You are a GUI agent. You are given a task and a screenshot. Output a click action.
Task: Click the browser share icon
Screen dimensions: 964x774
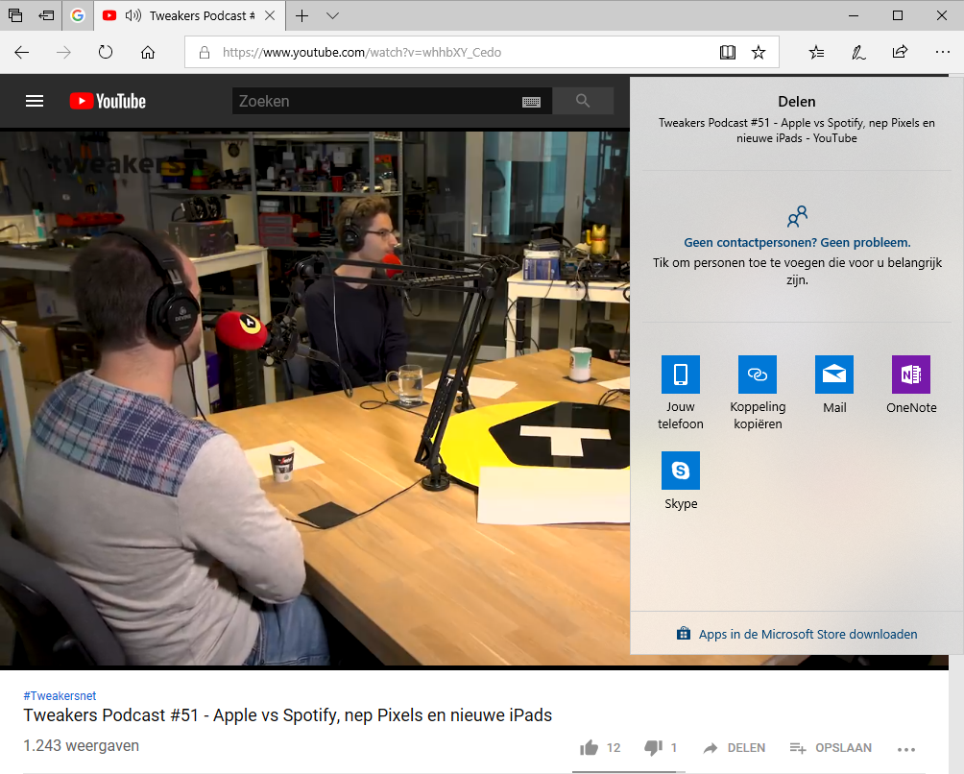coord(900,52)
